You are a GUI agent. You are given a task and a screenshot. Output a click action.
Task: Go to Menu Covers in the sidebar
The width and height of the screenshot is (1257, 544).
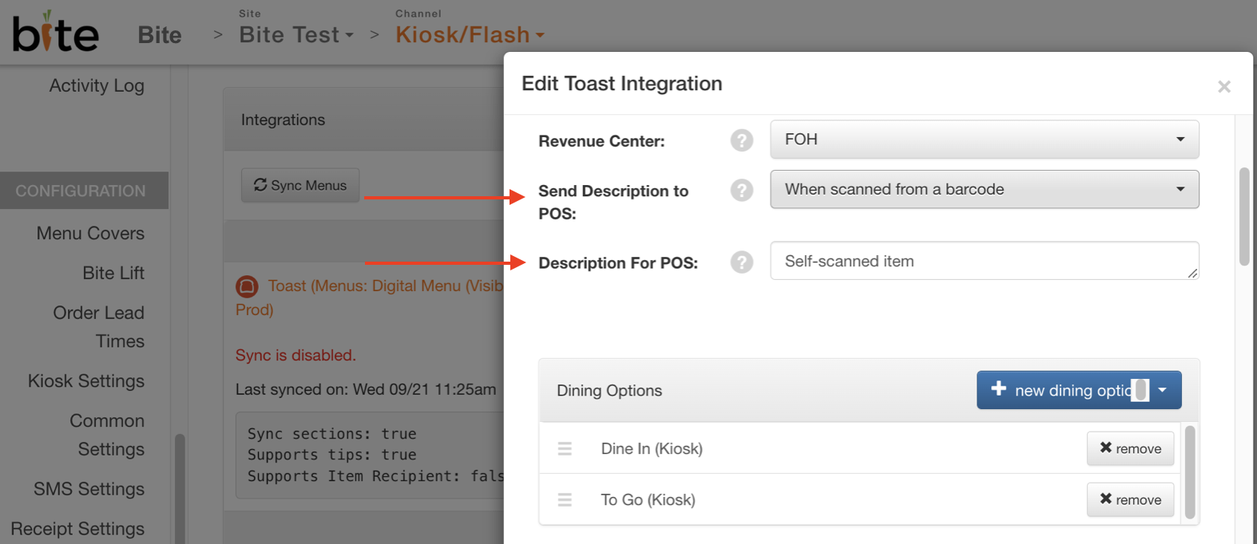tap(90, 233)
